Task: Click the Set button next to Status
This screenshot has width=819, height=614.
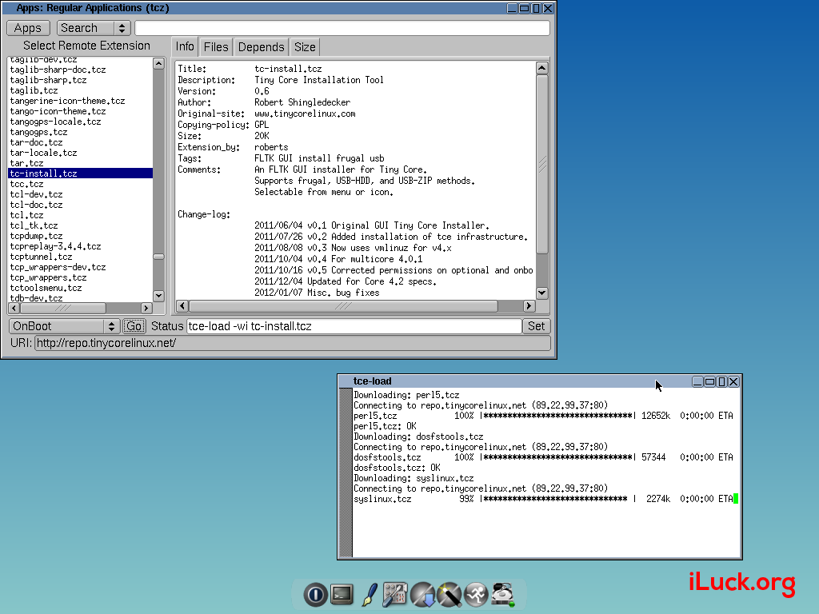Action: pos(536,326)
